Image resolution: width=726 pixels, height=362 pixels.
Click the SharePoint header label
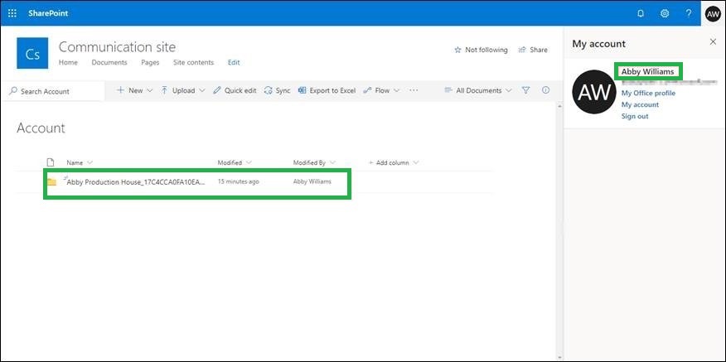coord(48,13)
